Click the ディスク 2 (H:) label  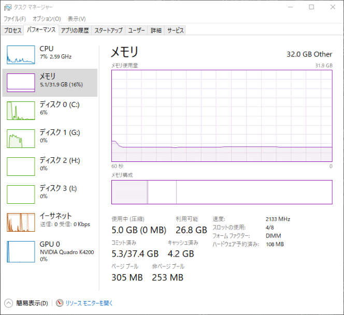60,160
